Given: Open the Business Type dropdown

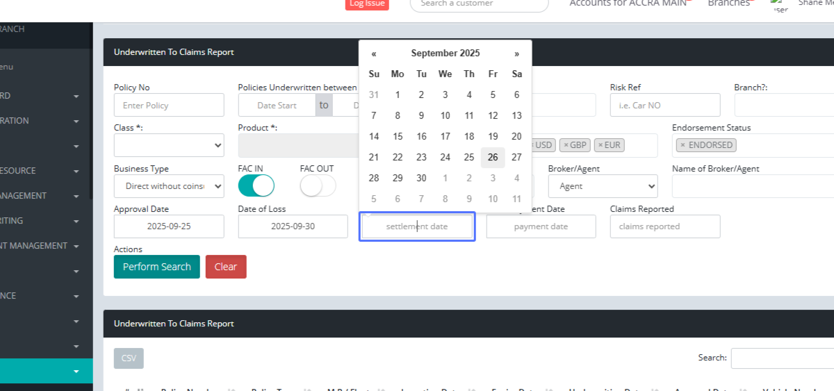Looking at the screenshot, I should (169, 186).
